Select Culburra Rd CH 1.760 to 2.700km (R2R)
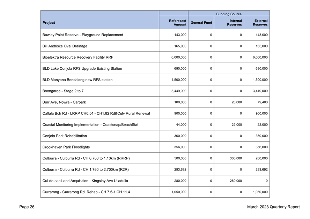The image size is (310, 219). [x=86, y=169]
